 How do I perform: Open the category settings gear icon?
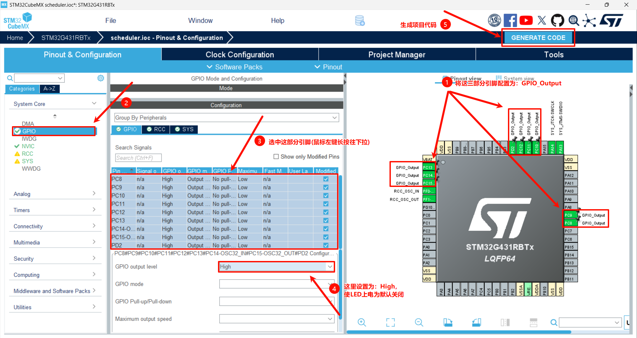tap(101, 78)
